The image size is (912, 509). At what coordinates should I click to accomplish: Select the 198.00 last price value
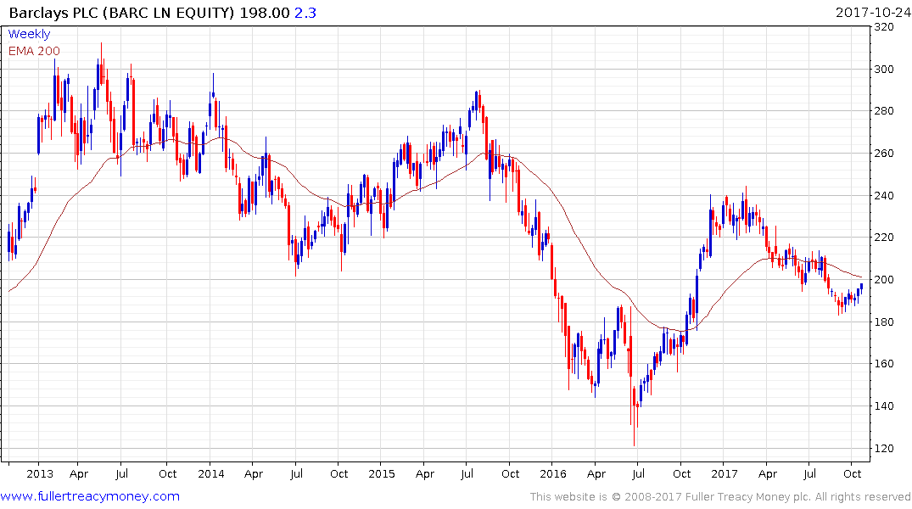265,12
